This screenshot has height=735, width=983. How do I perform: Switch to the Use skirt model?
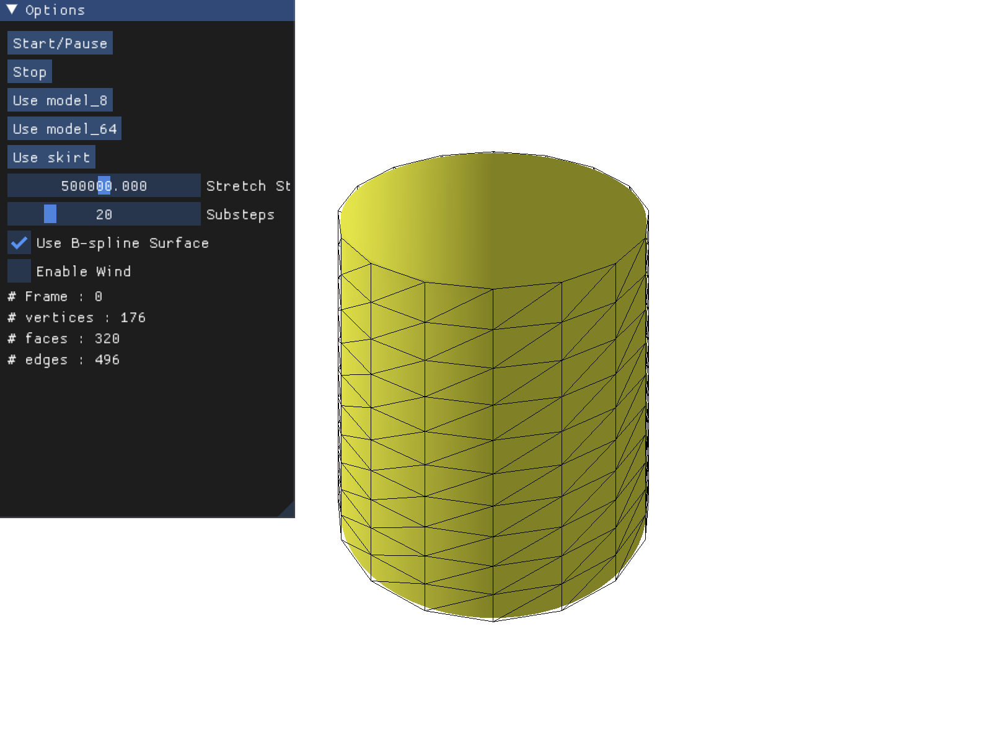click(x=51, y=157)
